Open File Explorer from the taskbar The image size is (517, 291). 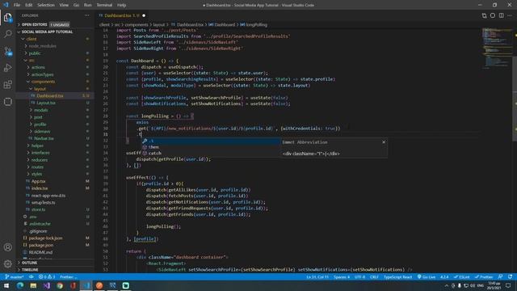click(33, 285)
